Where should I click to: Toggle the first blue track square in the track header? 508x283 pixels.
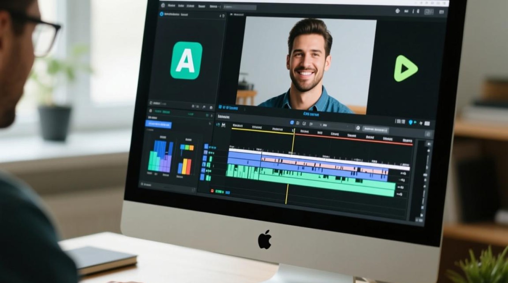pos(206,146)
